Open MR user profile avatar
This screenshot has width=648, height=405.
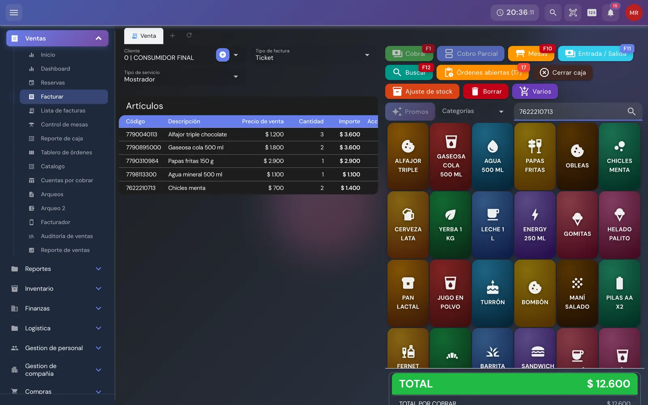click(x=634, y=13)
